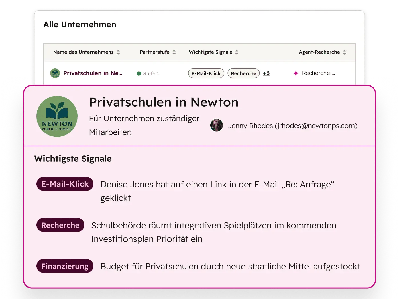
Task: Sort Wichtigste Signale column via arrows
Action: 237,52
